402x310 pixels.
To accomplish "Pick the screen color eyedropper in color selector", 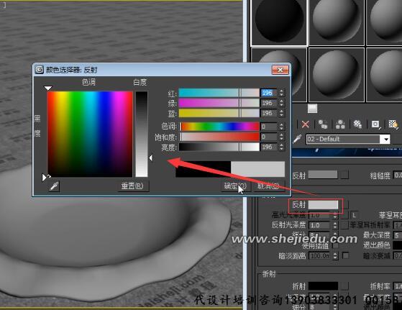I will (54, 186).
